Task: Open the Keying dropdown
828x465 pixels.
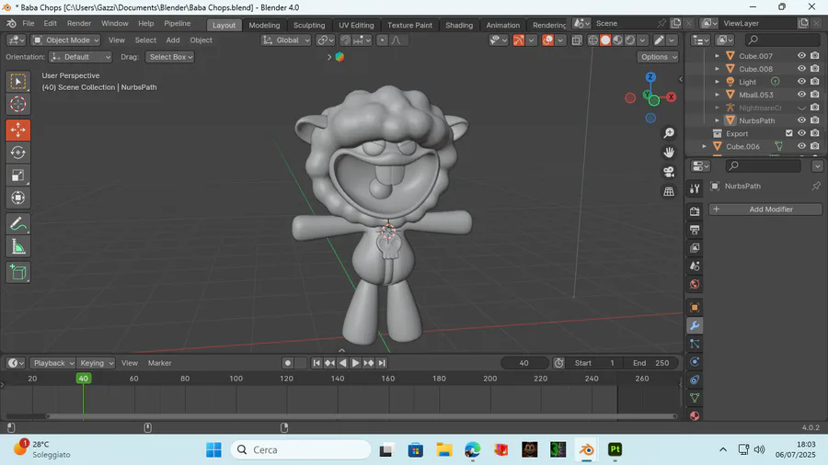Action: [96, 363]
